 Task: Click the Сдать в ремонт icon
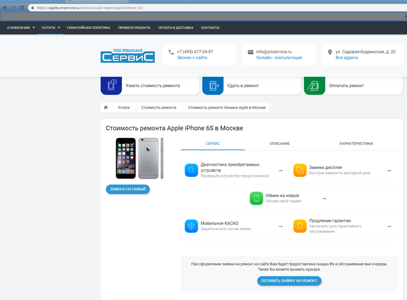pos(213,85)
